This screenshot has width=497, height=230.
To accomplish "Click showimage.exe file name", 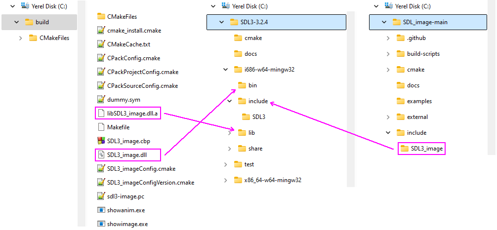I will [128, 224].
